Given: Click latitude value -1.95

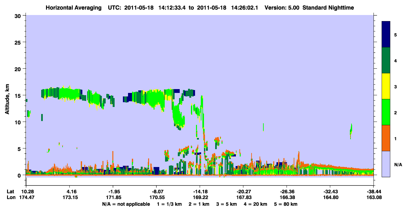Looking at the screenshot, I should [x=113, y=192].
